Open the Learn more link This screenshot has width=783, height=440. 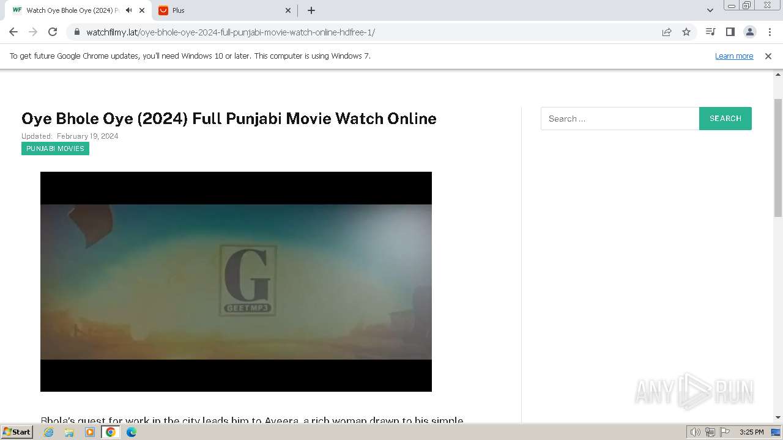734,56
